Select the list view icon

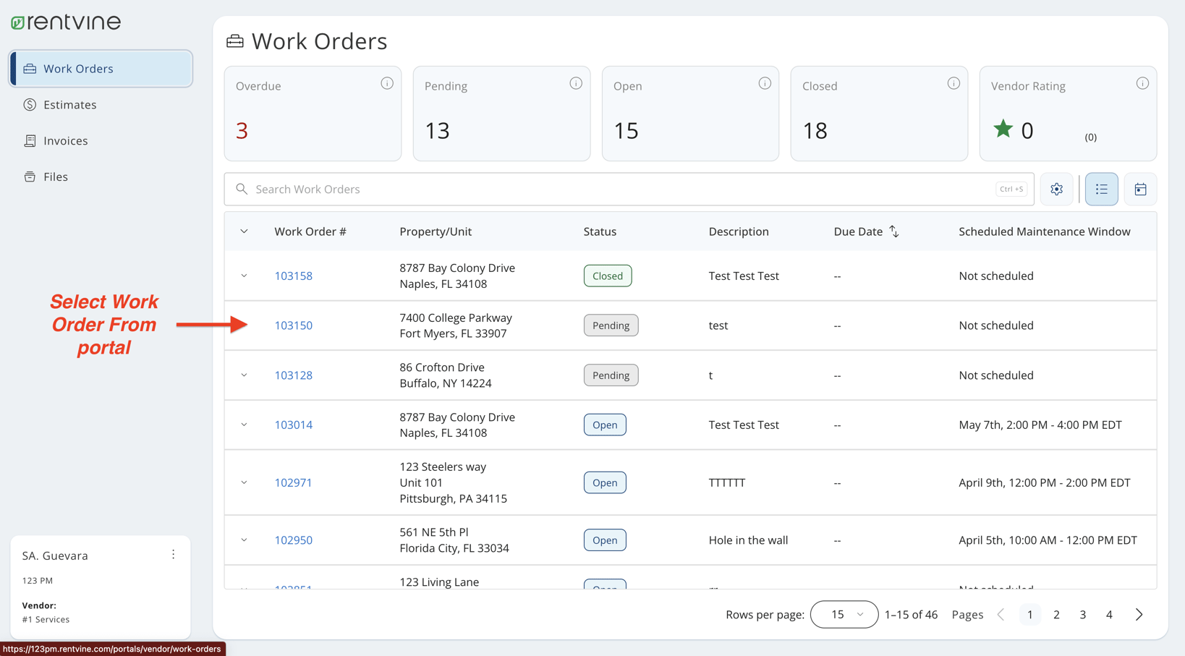1101,189
